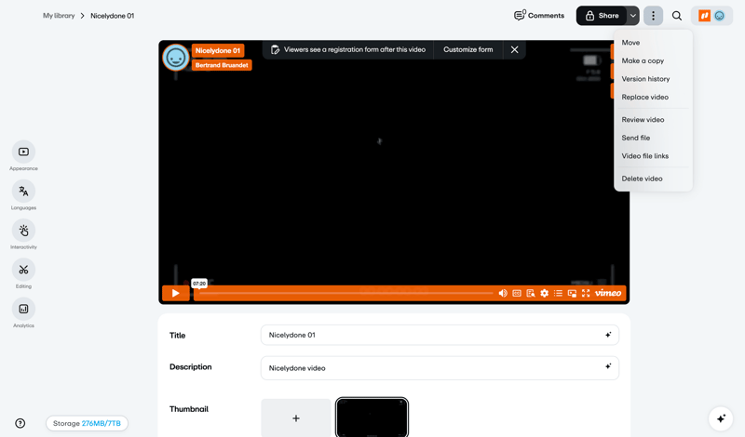Viewport: 745px width, 437px height.
Task: Go to My library breadcrumb
Action: [59, 16]
